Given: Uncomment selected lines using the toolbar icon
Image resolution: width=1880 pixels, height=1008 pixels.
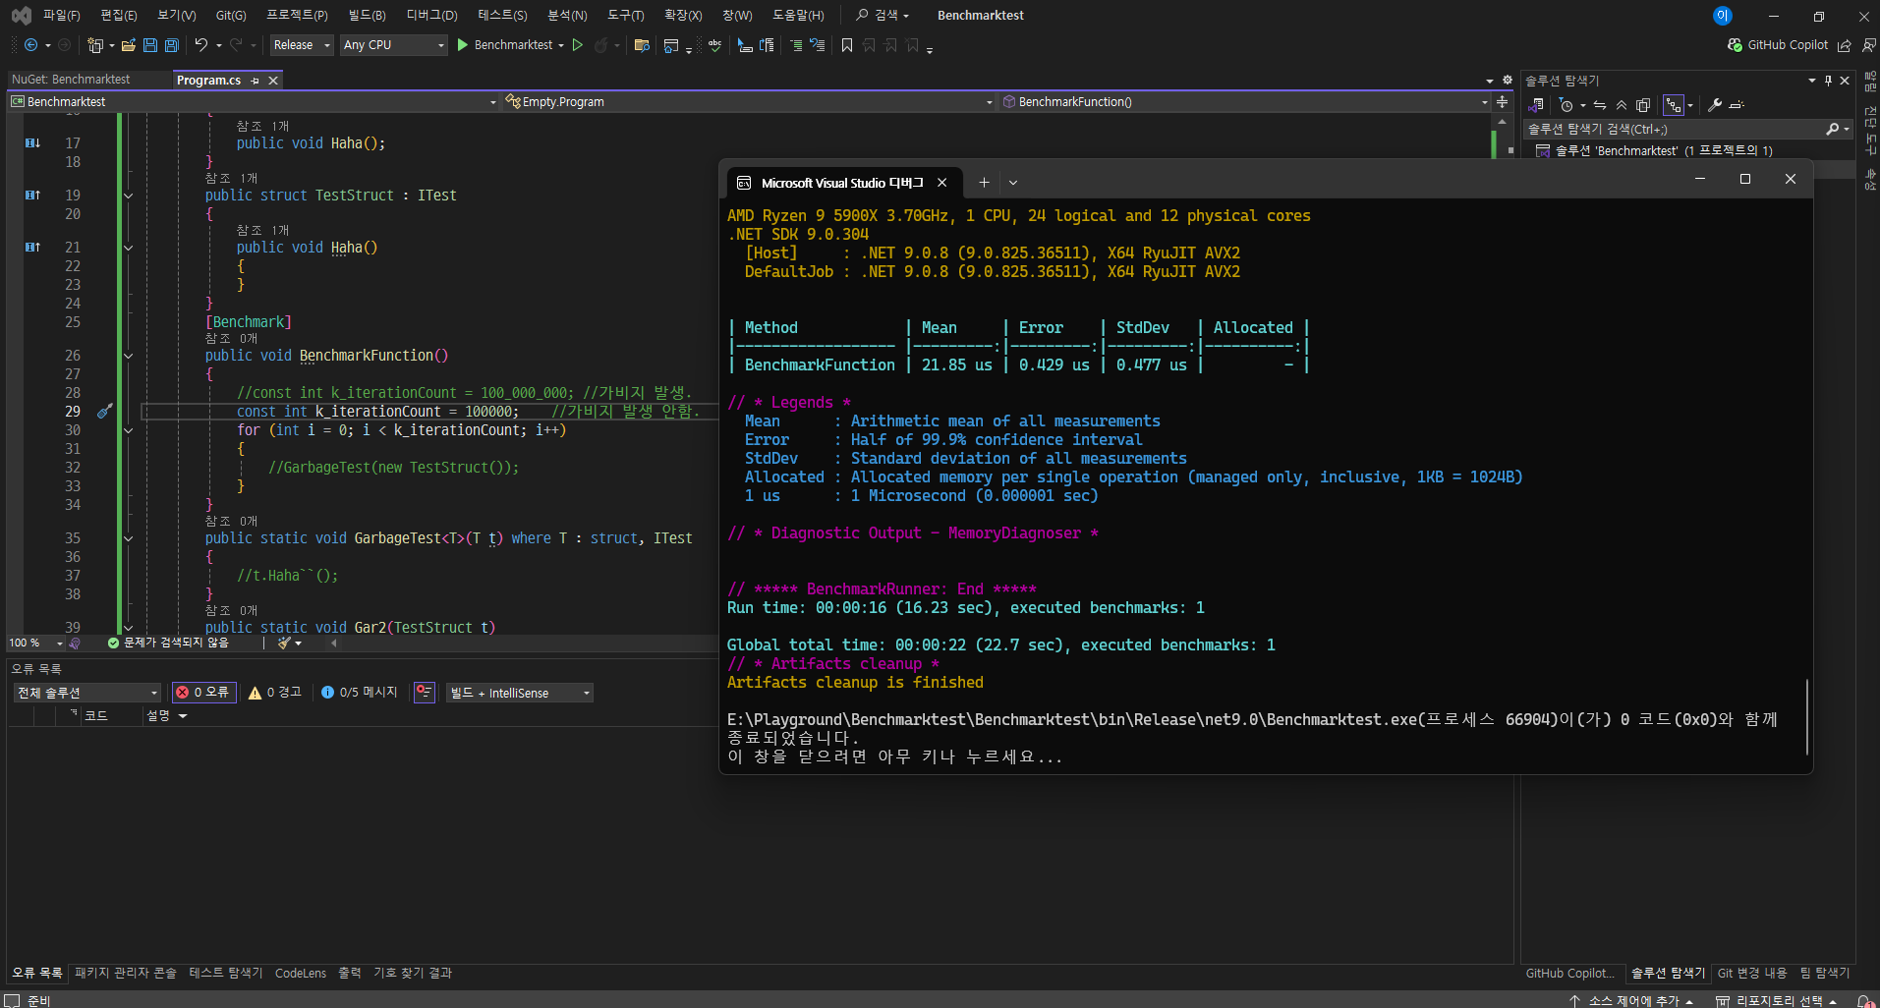Looking at the screenshot, I should click(817, 45).
